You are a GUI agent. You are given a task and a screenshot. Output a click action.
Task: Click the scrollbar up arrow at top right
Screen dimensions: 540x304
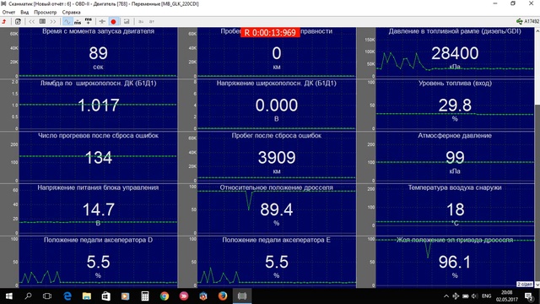click(537, 30)
